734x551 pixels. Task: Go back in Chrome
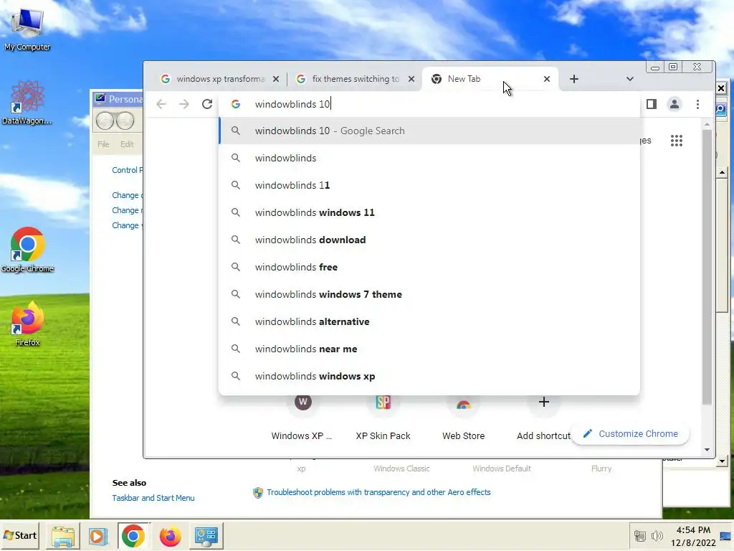[x=161, y=104]
